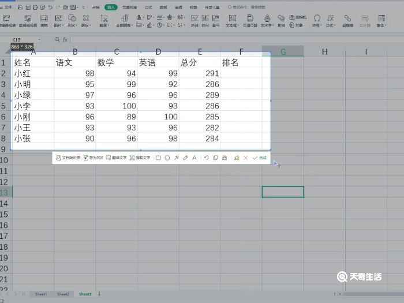Click 翻译文字 in screenshot toolbar
The width and height of the screenshot is (404, 303).
click(x=116, y=158)
